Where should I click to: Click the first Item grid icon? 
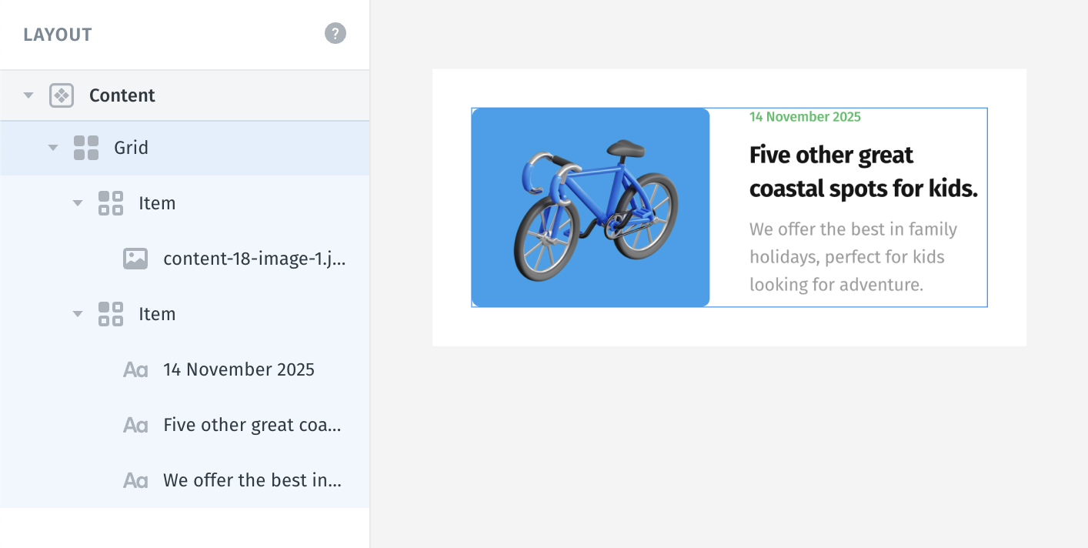coord(111,203)
